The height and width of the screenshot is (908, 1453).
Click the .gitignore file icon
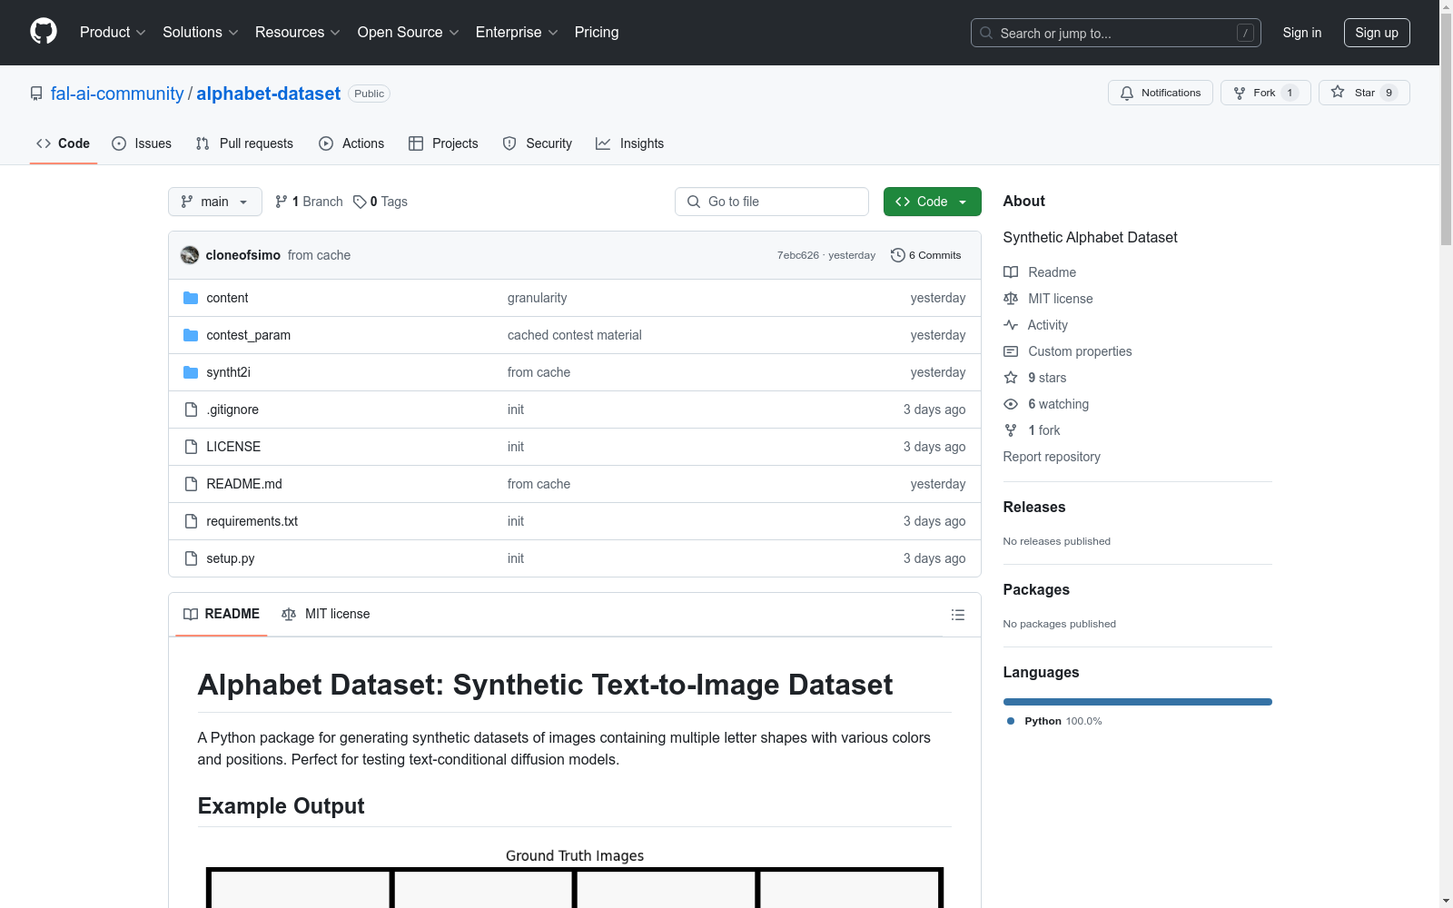(191, 410)
